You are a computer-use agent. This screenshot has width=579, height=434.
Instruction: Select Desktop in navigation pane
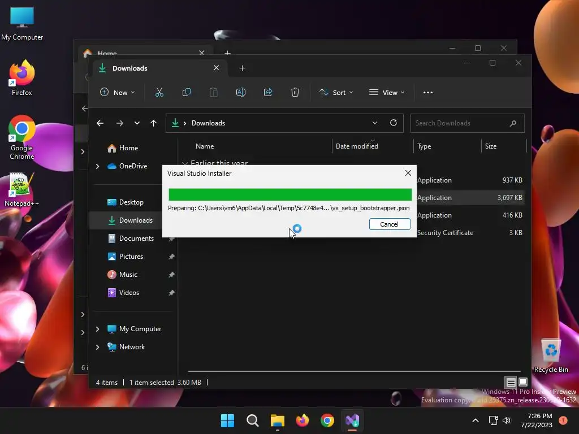point(131,202)
